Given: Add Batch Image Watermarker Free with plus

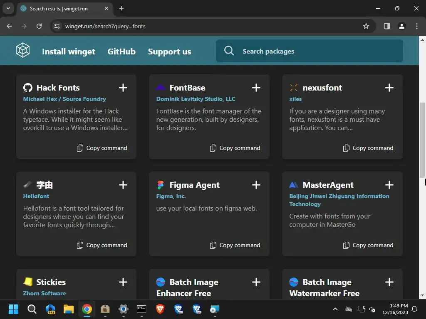Looking at the screenshot, I should [x=389, y=282].
